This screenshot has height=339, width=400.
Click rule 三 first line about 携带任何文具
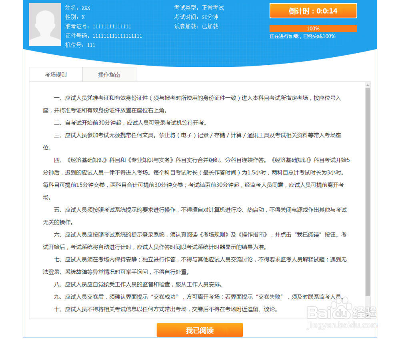point(198,135)
